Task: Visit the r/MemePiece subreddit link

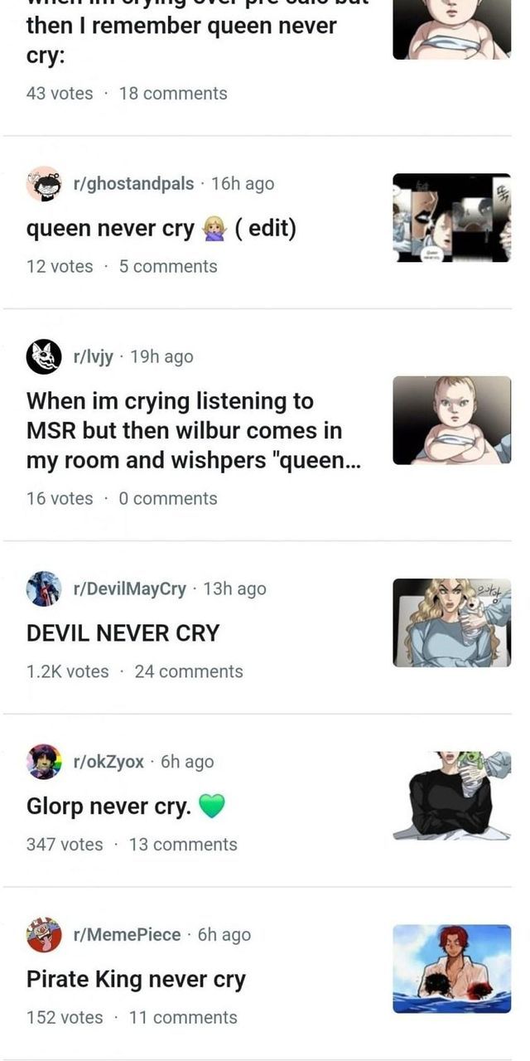Action: click(127, 935)
